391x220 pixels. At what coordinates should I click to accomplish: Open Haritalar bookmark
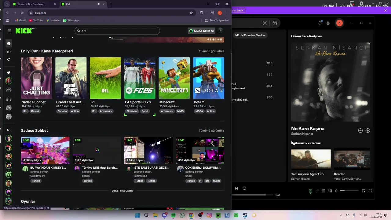pyautogui.click(x=53, y=20)
